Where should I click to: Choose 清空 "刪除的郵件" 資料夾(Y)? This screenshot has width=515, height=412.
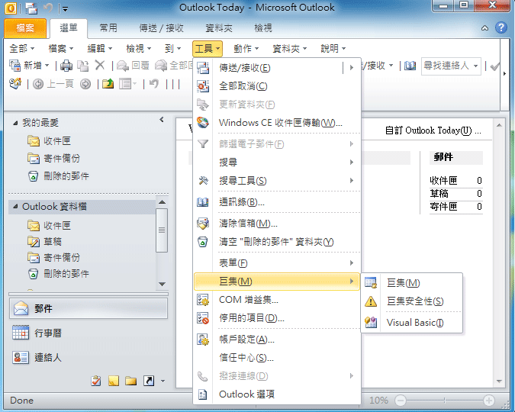point(276,242)
